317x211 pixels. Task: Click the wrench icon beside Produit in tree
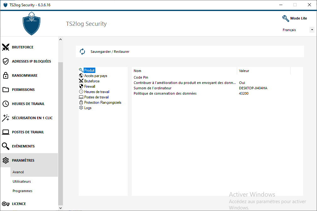[81, 70]
